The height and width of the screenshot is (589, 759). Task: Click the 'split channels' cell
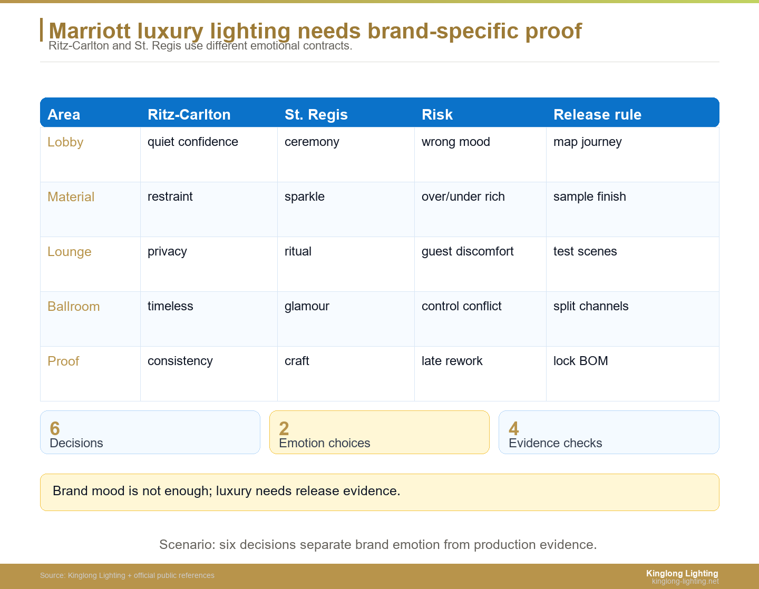coord(632,319)
